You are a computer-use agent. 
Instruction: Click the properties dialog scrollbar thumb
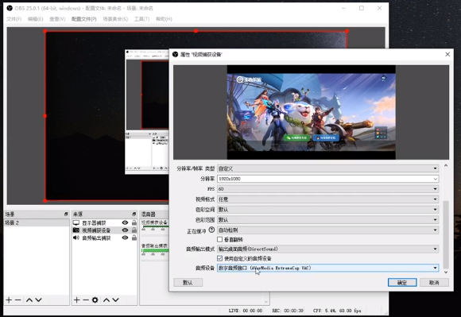(446, 234)
